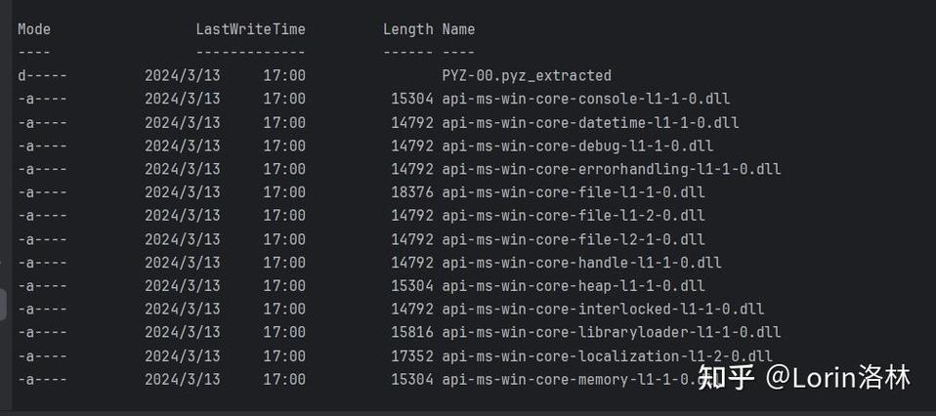
Task: Click the PYZ-00.pyz_extracted directory name
Action: 527,76
